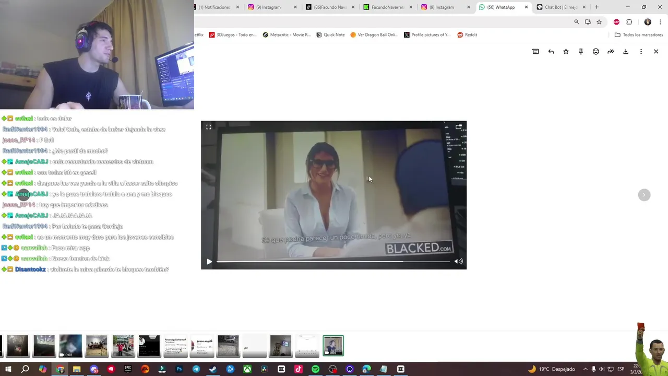Open the viewer's three-dot more menu
This screenshot has width=668, height=376.
pyautogui.click(x=641, y=52)
